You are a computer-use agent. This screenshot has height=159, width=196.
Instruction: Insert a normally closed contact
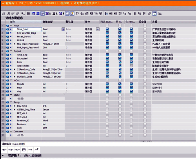point(11,150)
